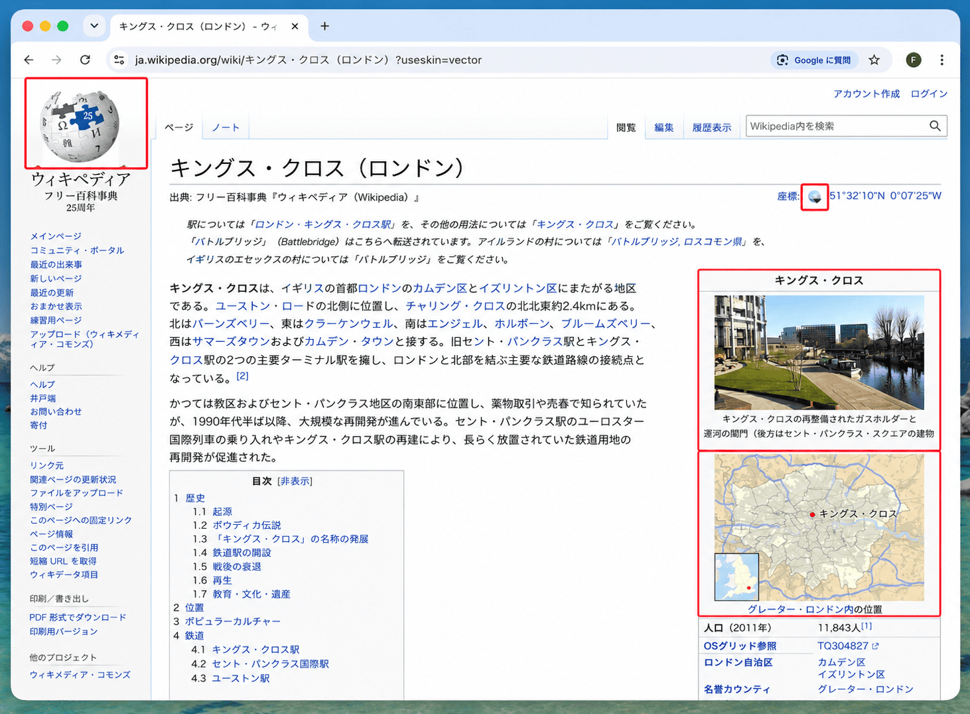
Task: Close the キングス・クロス browser tab
Action: pyautogui.click(x=295, y=27)
